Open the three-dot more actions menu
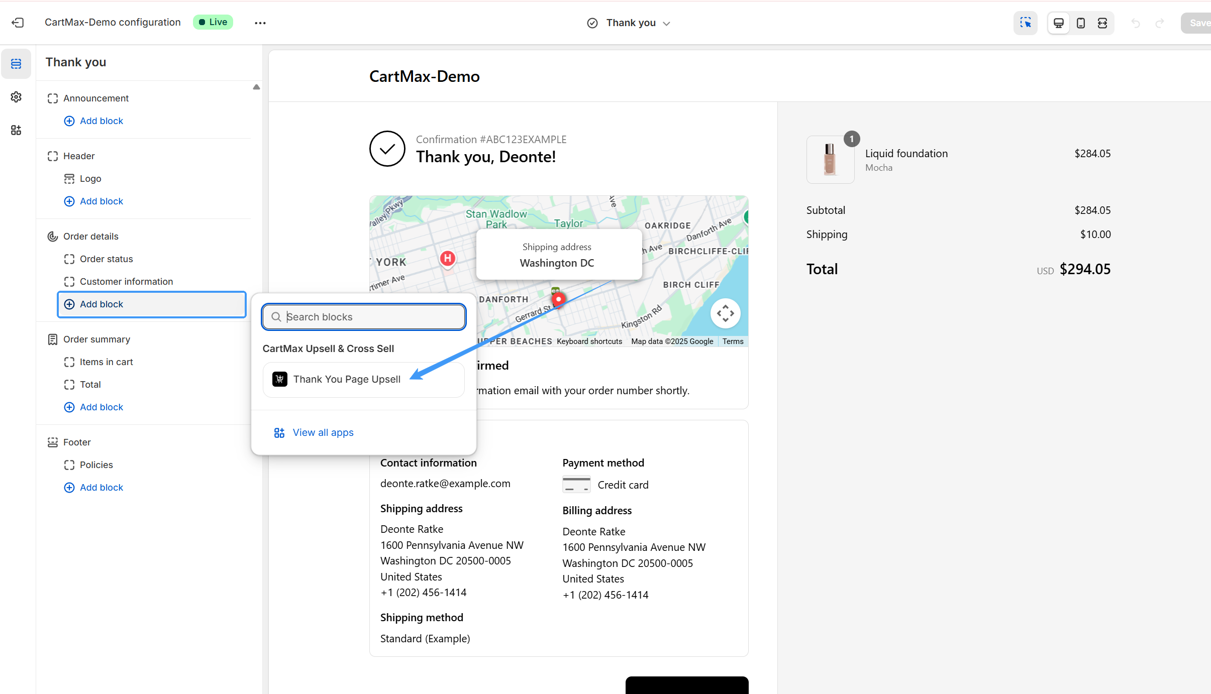 click(260, 23)
